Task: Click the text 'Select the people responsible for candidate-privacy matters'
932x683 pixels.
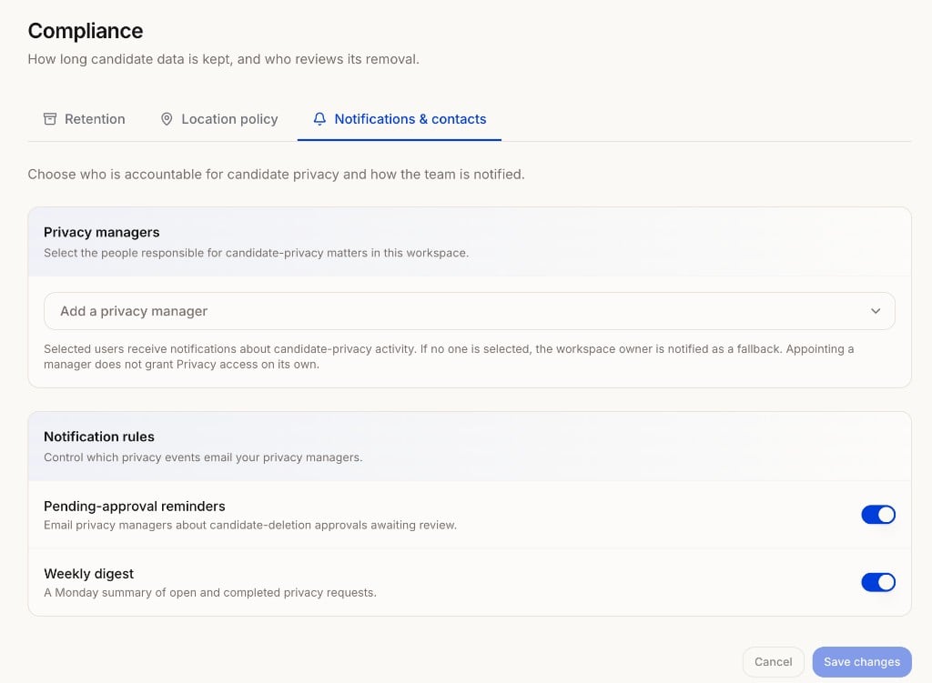Action: (x=207, y=253)
